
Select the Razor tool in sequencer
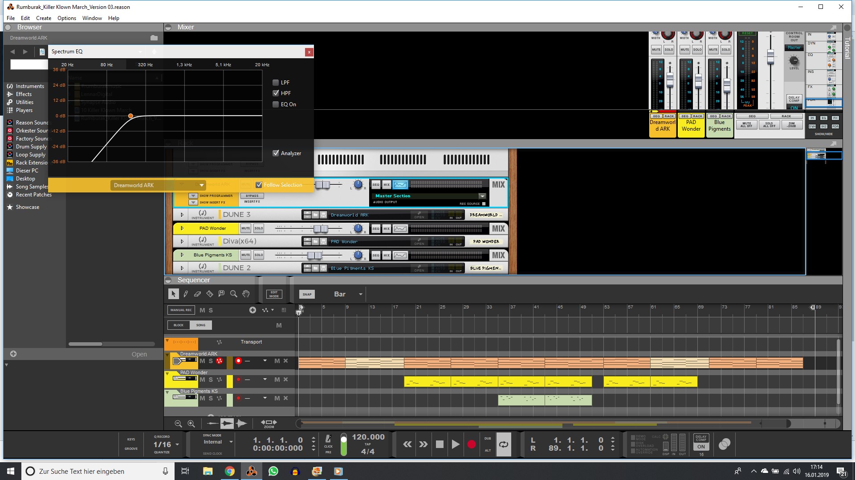210,294
